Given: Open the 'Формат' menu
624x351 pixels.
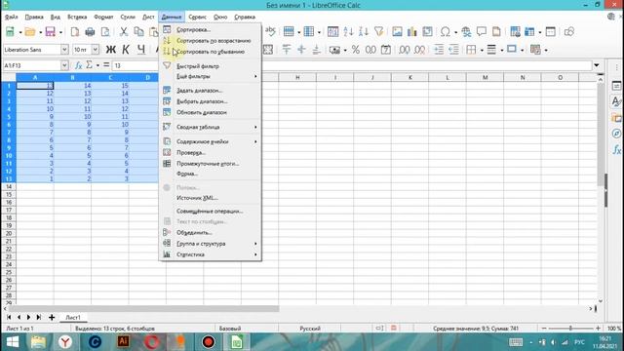Looking at the screenshot, I should click(x=103, y=17).
